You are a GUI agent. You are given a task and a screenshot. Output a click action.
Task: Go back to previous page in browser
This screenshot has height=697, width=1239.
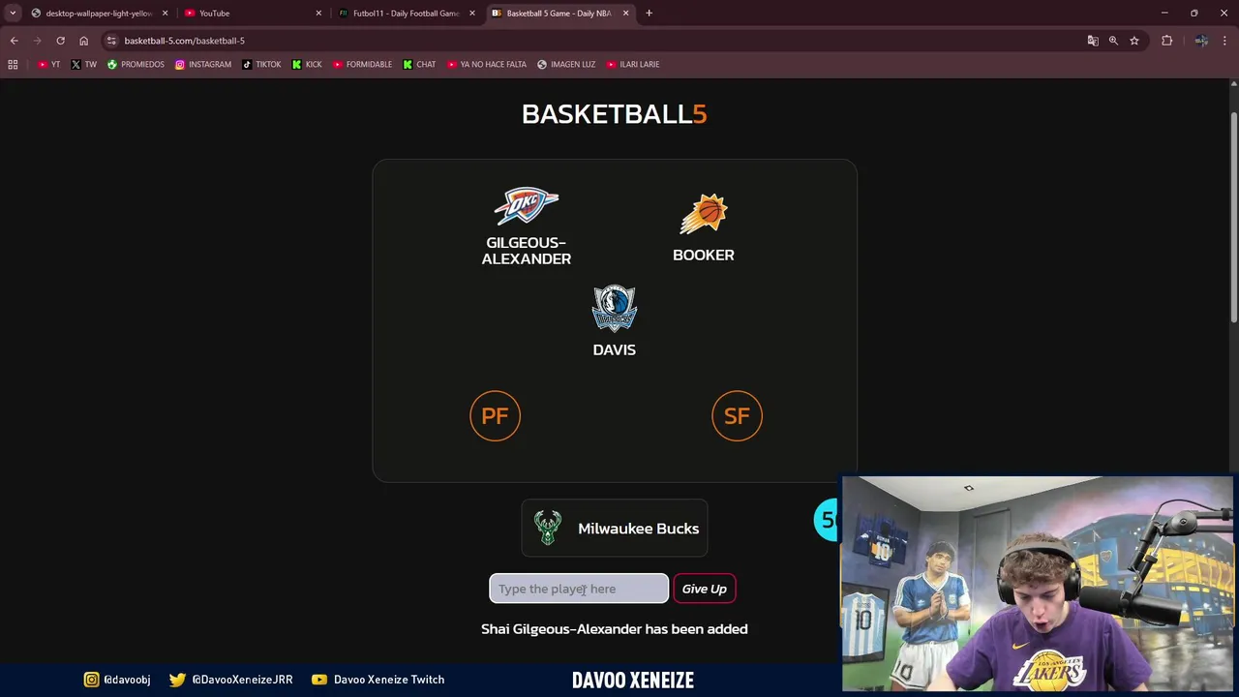pos(14,41)
